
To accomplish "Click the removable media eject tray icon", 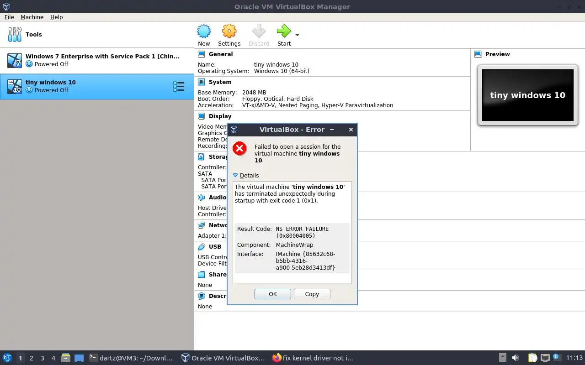I will tap(502, 358).
